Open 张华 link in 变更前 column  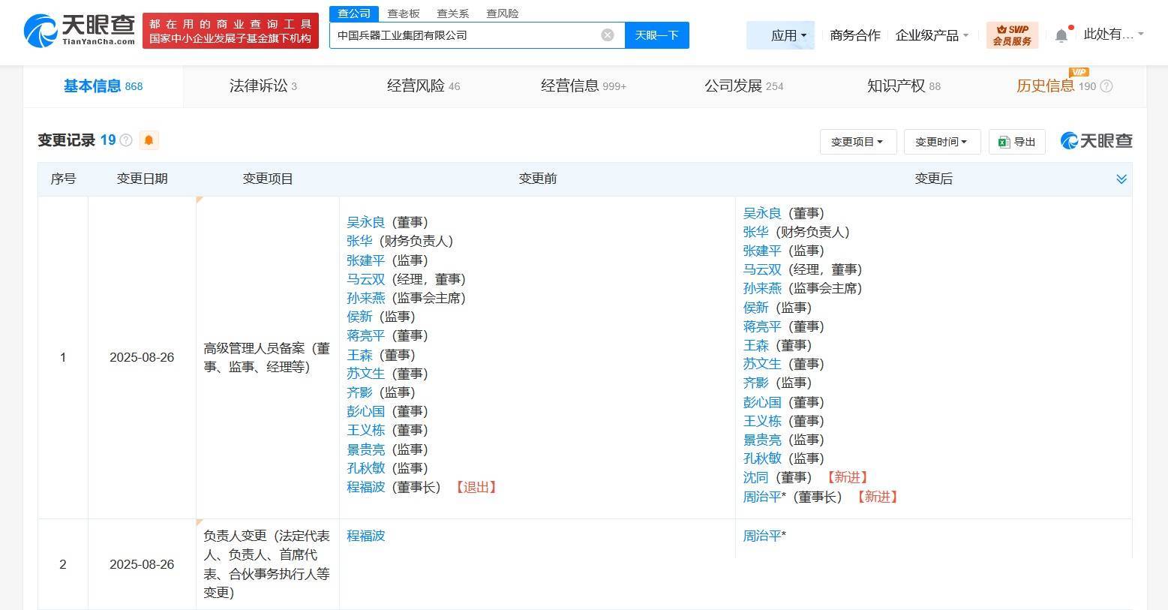pyautogui.click(x=359, y=241)
